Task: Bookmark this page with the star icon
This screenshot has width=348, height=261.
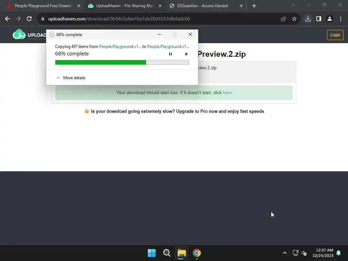Action: 294,19
